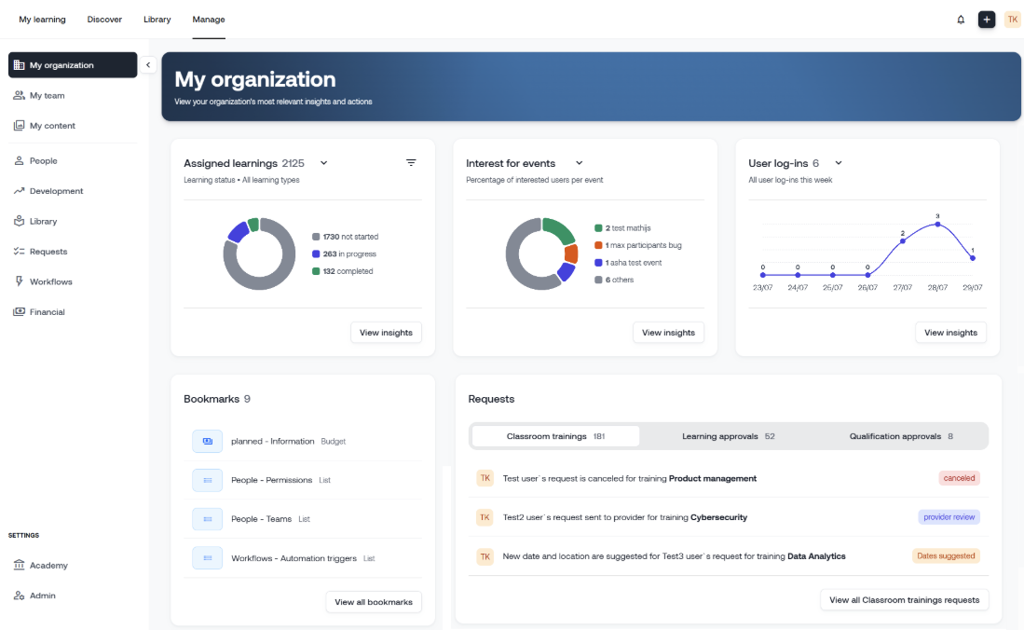This screenshot has width=1024, height=630.
Task: Click View all bookmarks button
Action: 374,602
